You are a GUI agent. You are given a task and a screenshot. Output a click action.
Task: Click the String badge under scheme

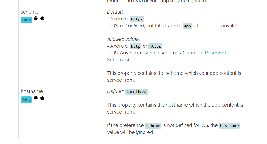(26, 20)
